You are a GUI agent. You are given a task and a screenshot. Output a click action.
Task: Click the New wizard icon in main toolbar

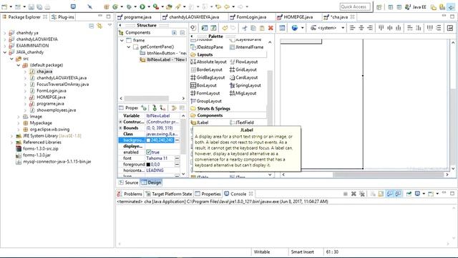[x=4, y=6]
